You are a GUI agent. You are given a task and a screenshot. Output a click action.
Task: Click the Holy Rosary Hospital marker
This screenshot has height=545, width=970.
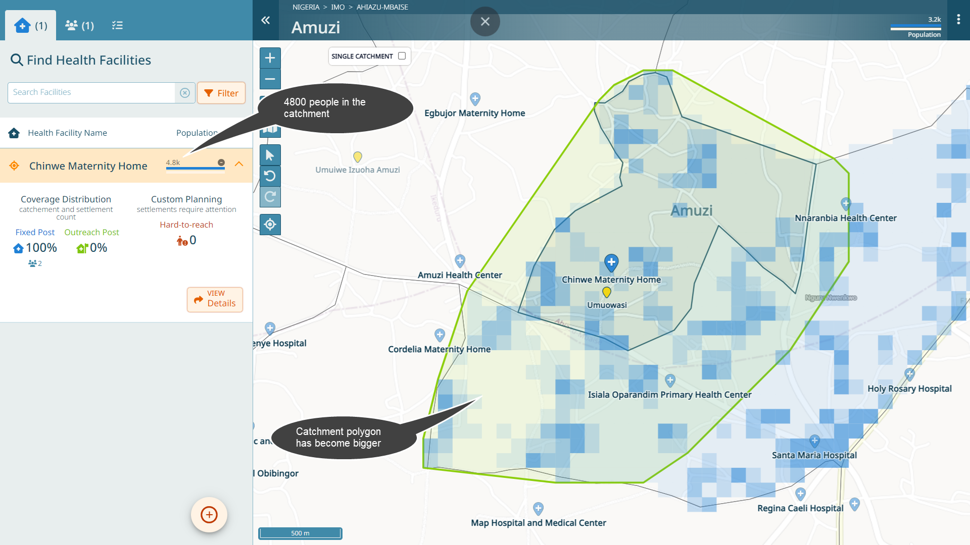pos(909,374)
